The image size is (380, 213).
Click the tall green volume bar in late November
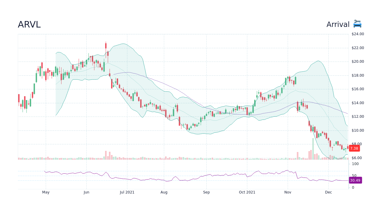(313, 149)
